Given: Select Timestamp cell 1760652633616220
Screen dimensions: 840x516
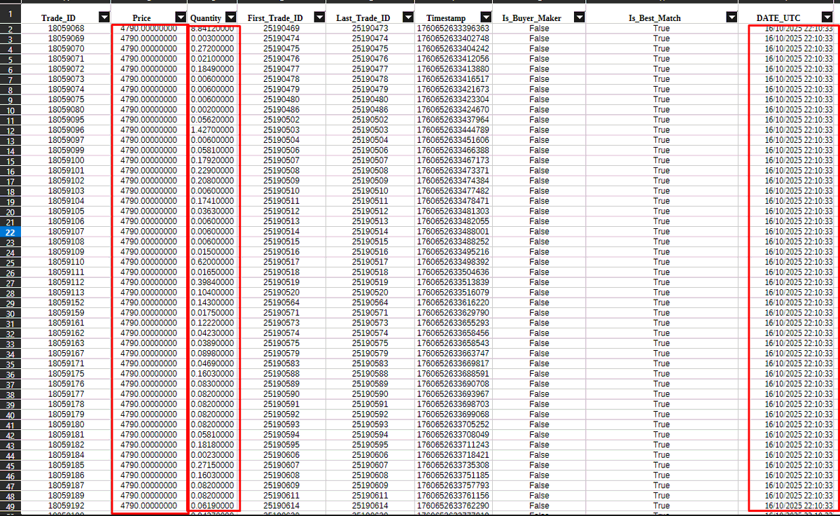Looking at the screenshot, I should coord(453,302).
